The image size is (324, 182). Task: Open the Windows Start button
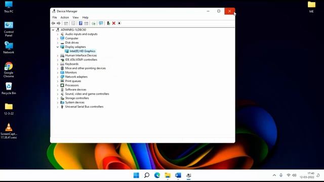click(136, 175)
